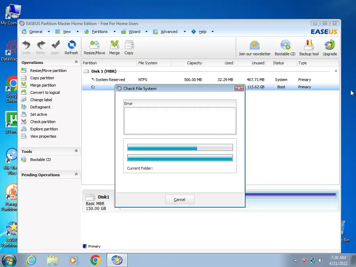
Task: Click the upper progress bar in dialog
Action: [180, 147]
